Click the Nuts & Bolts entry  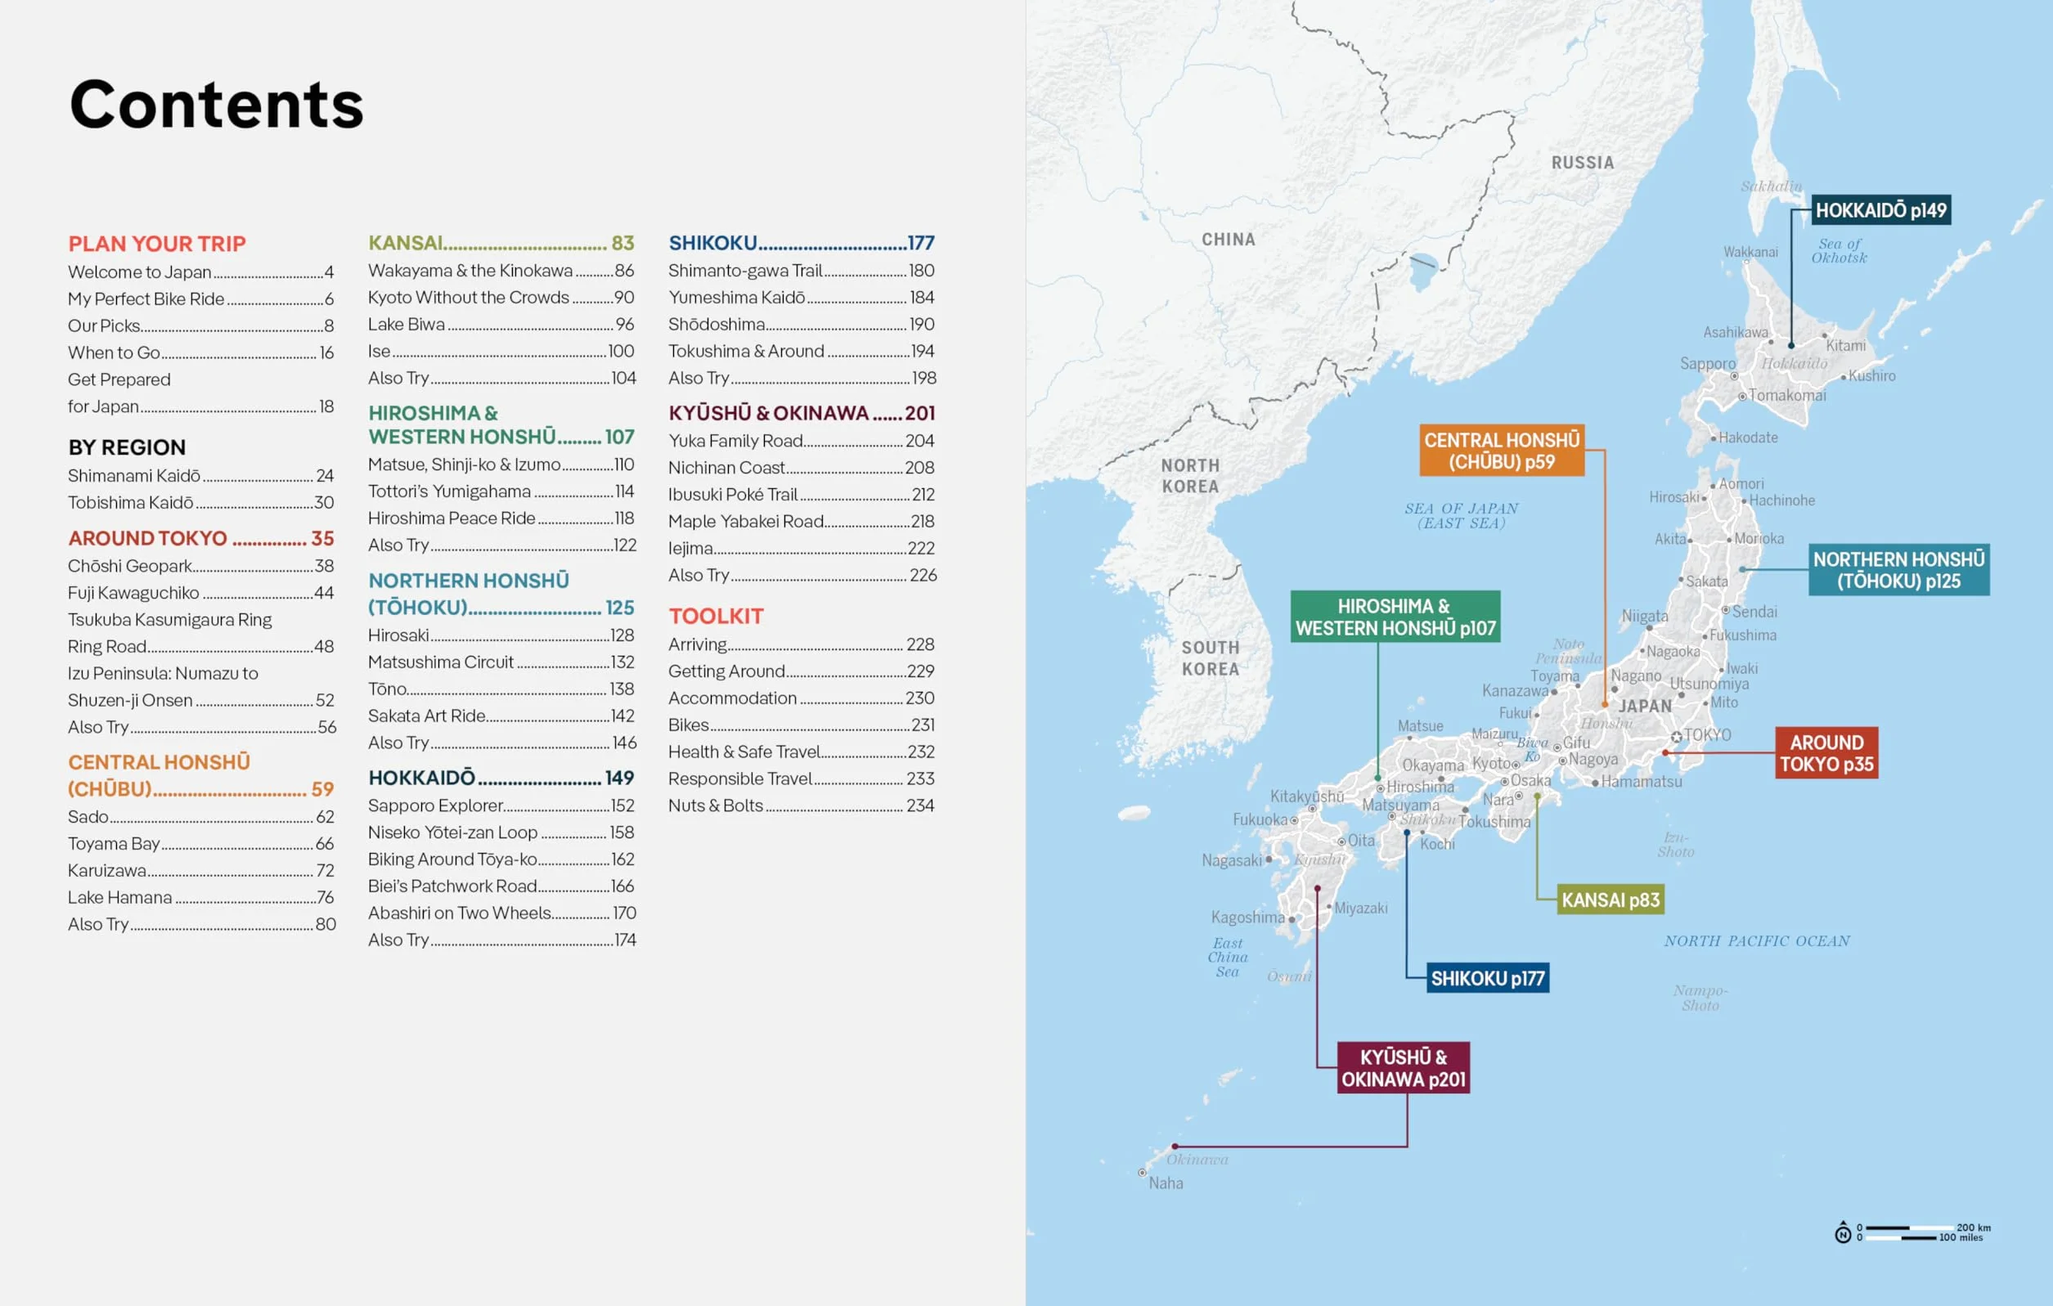(802, 806)
